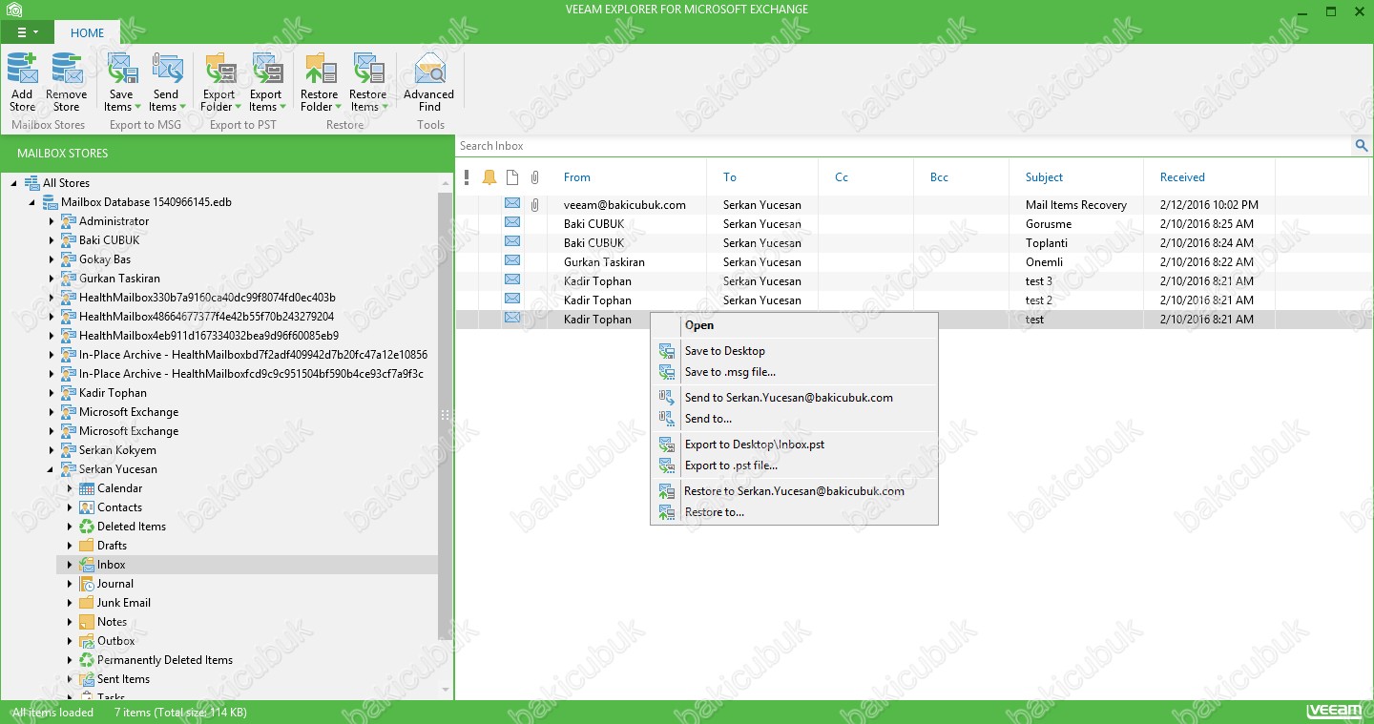1374x724 pixels.
Task: Click Export to .pst file menu icon
Action: [666, 465]
